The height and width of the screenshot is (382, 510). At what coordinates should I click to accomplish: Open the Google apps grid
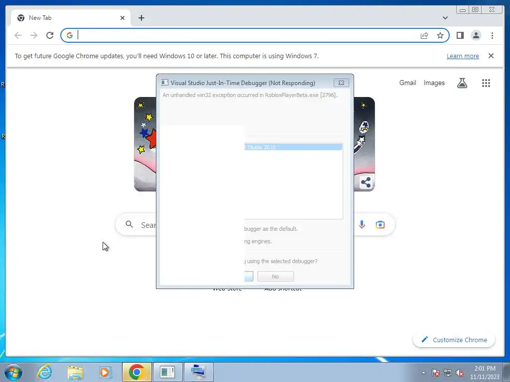(x=486, y=83)
